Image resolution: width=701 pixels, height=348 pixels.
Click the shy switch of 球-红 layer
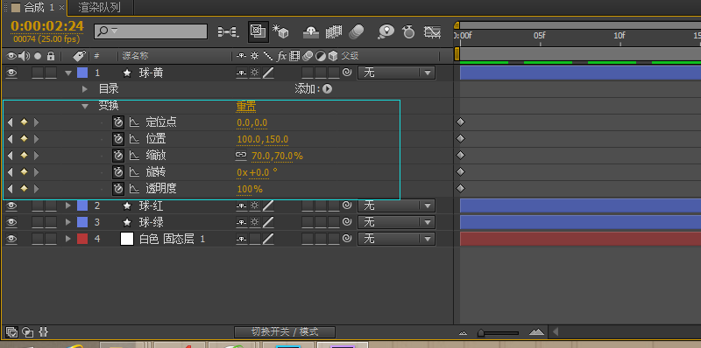tap(242, 205)
